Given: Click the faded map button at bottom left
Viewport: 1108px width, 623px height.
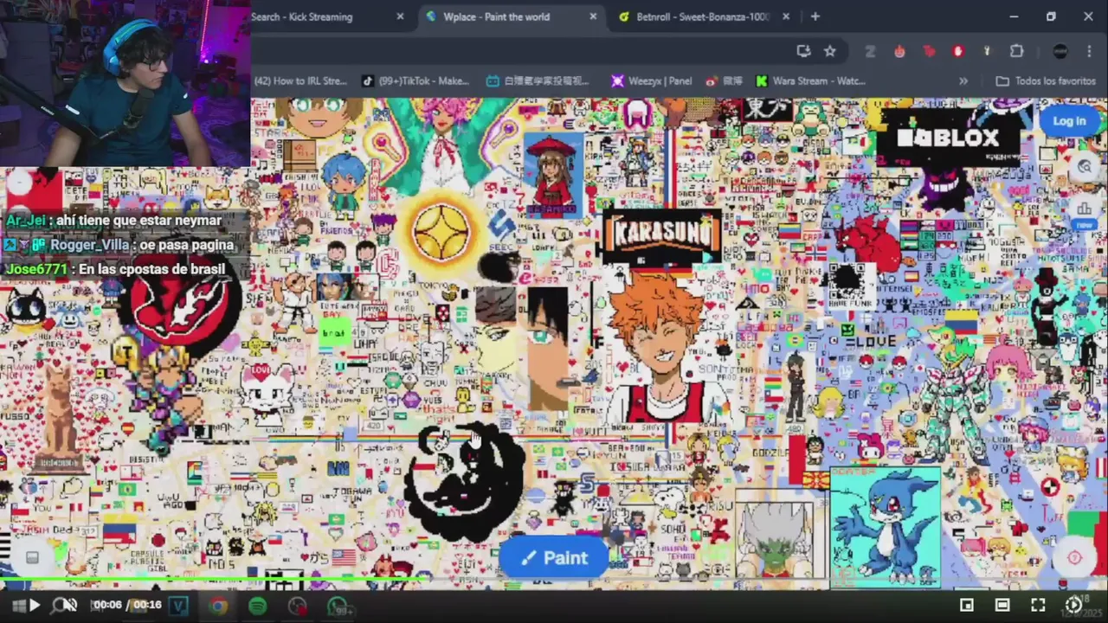Looking at the screenshot, I should (x=32, y=557).
